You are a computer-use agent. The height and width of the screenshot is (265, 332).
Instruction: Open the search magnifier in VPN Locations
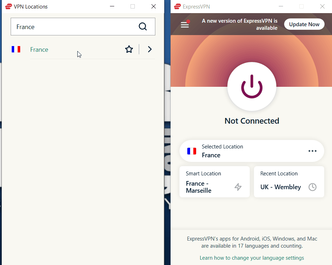point(143,27)
